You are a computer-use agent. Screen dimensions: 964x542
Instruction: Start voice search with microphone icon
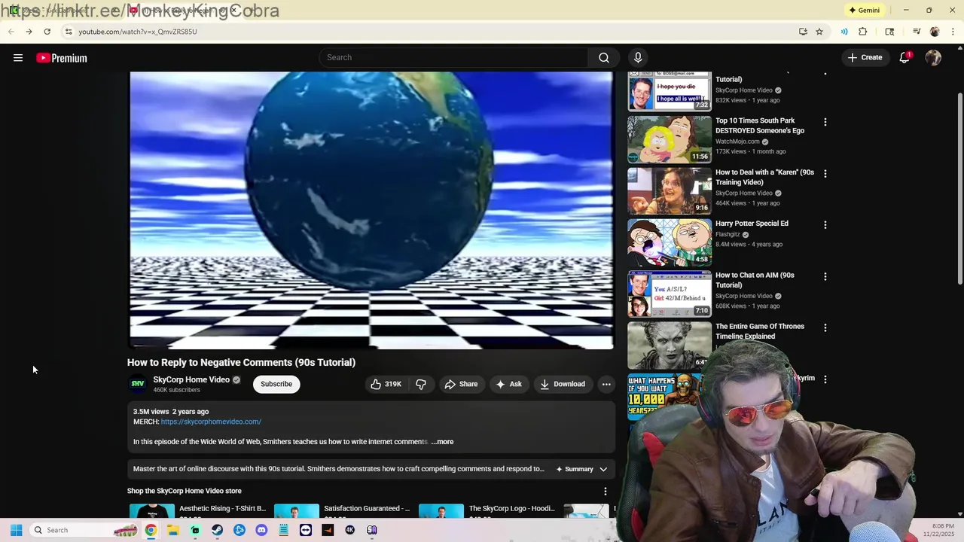pyautogui.click(x=638, y=57)
